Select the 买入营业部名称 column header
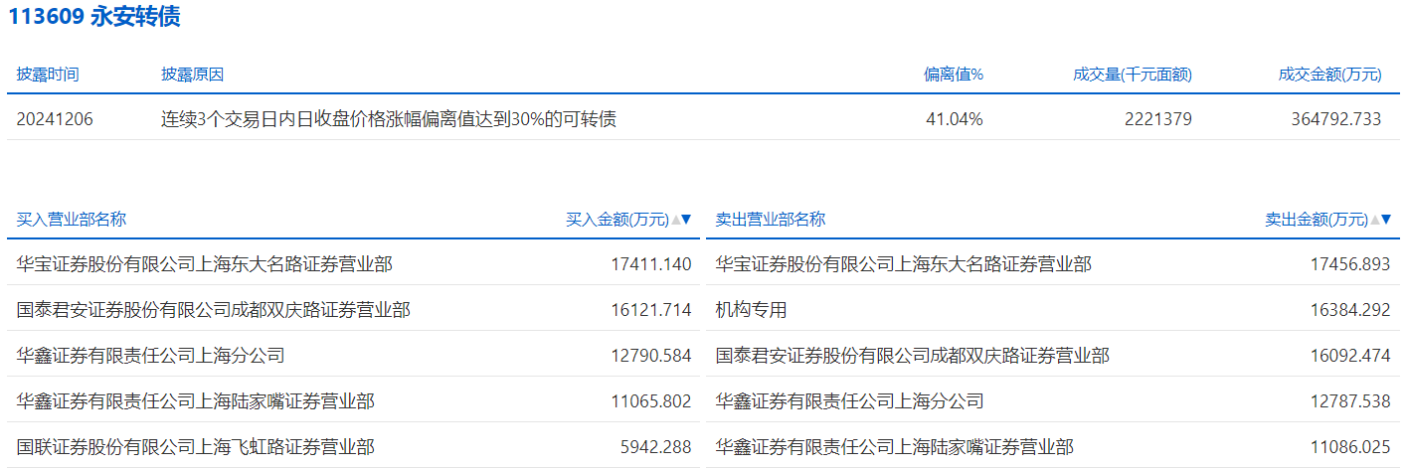Image resolution: width=1409 pixels, height=469 pixels. [72, 220]
